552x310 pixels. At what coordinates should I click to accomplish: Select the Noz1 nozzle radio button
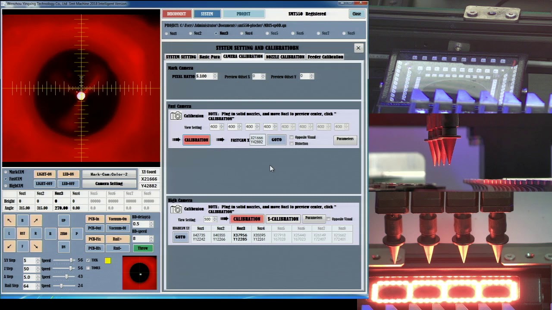click(166, 34)
